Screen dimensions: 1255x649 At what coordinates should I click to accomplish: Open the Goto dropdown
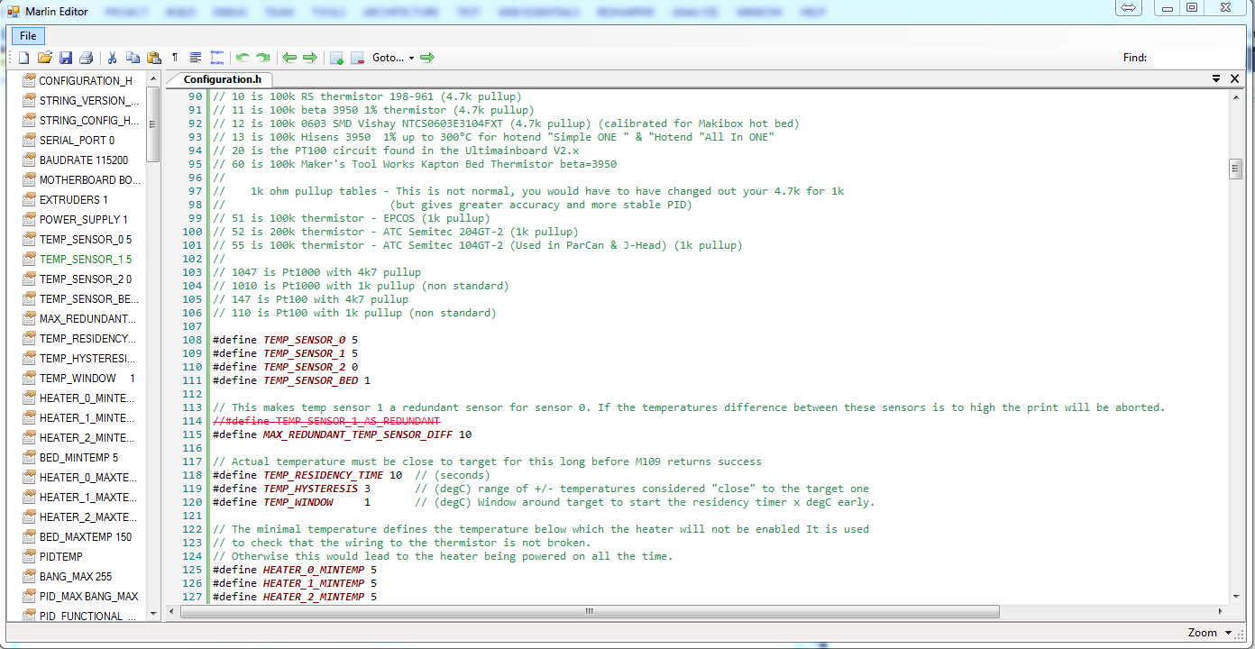click(393, 58)
